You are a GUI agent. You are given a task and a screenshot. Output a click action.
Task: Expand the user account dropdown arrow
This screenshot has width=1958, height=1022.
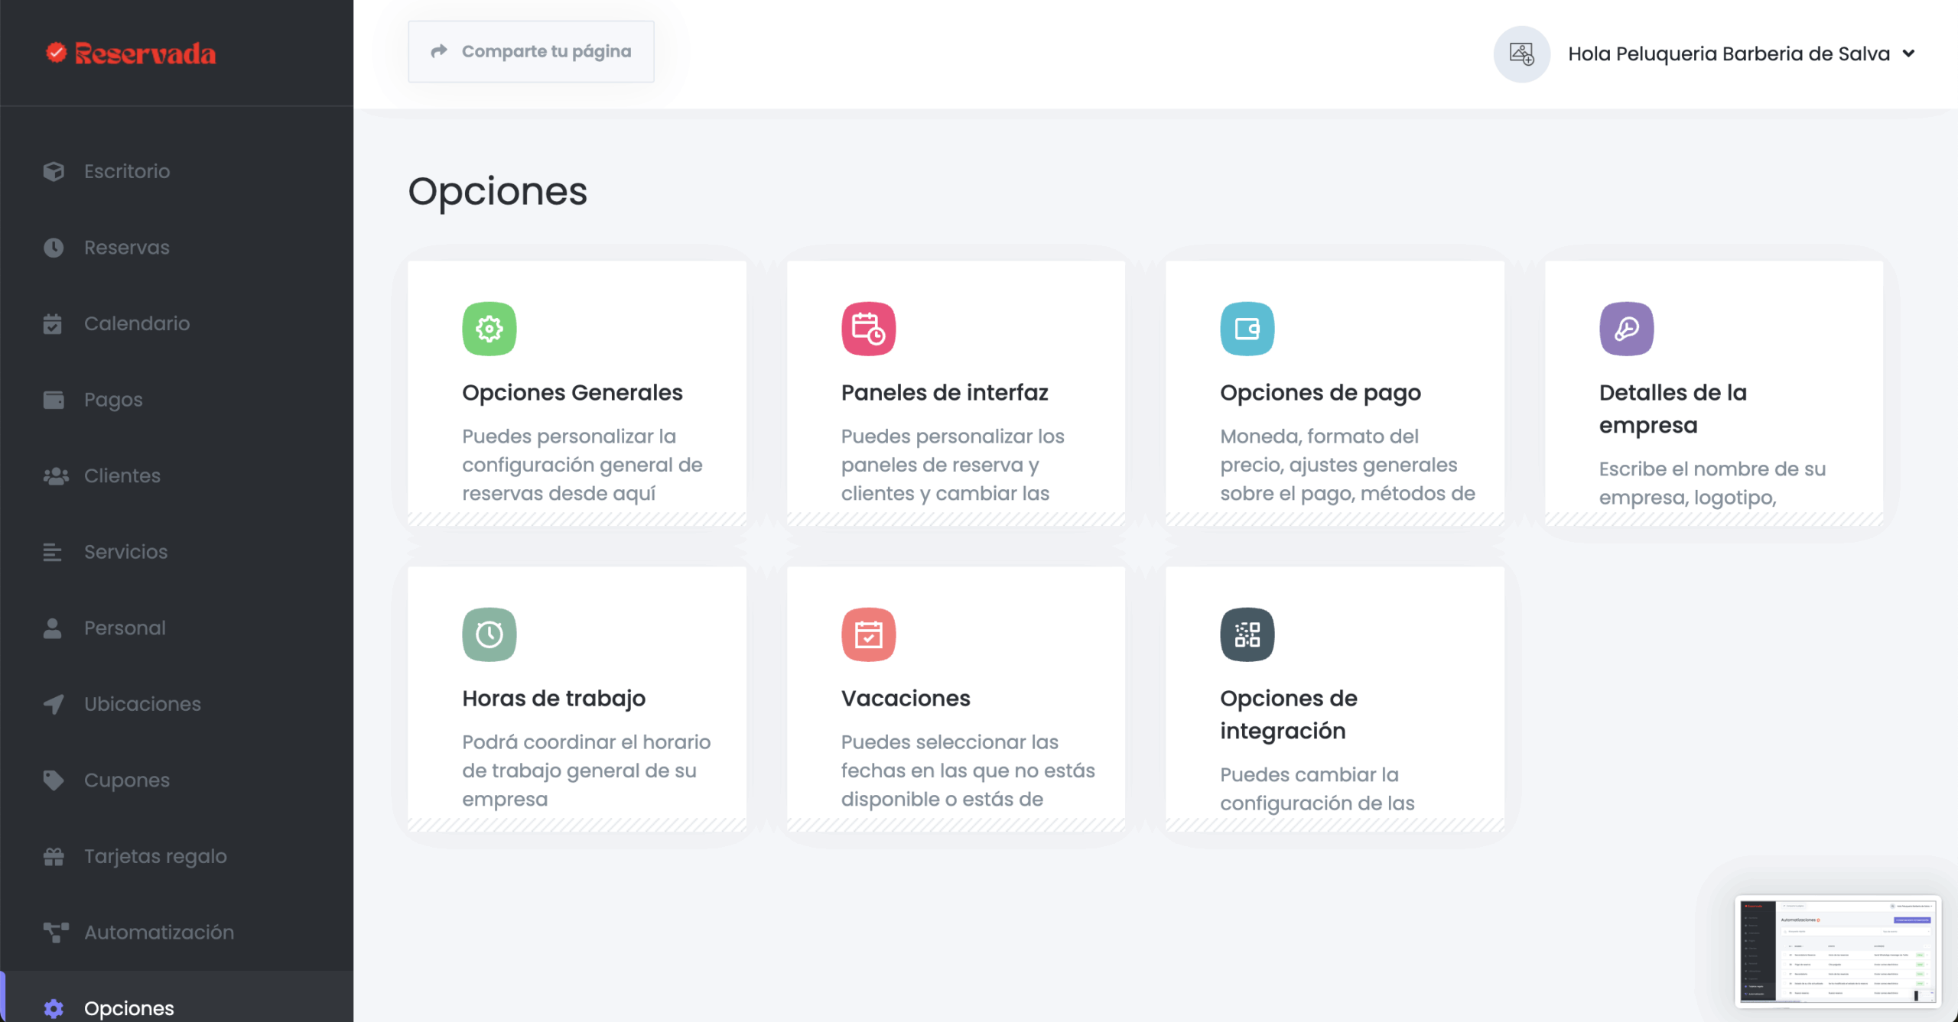(1909, 54)
